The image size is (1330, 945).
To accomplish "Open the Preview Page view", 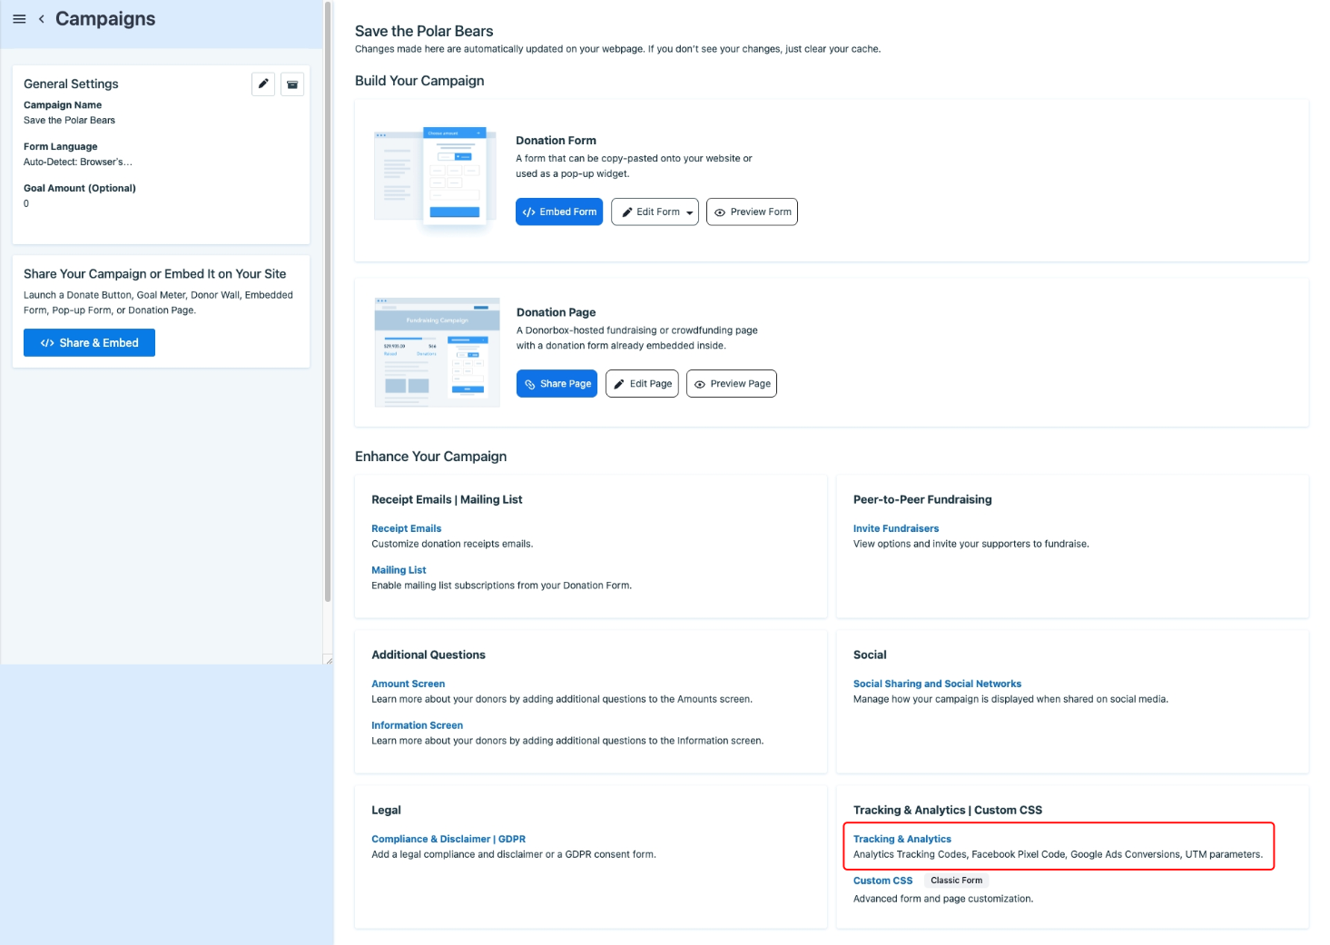I will point(732,384).
